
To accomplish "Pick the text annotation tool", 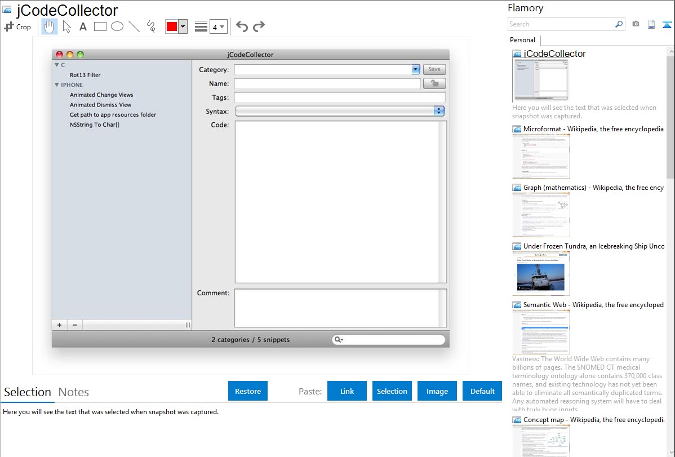I will pyautogui.click(x=83, y=26).
